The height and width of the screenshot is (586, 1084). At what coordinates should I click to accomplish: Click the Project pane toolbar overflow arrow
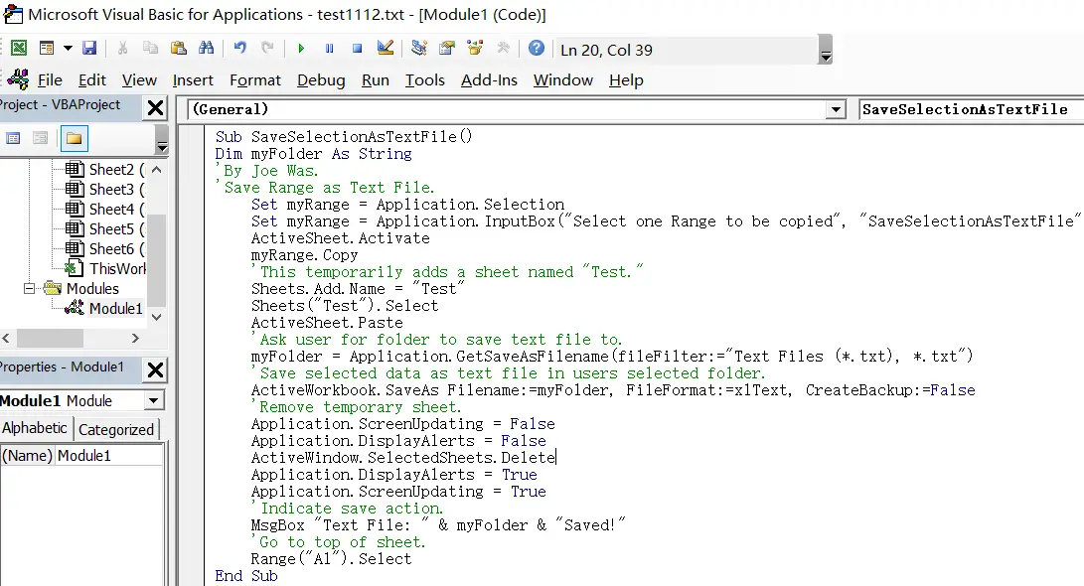coord(162,140)
